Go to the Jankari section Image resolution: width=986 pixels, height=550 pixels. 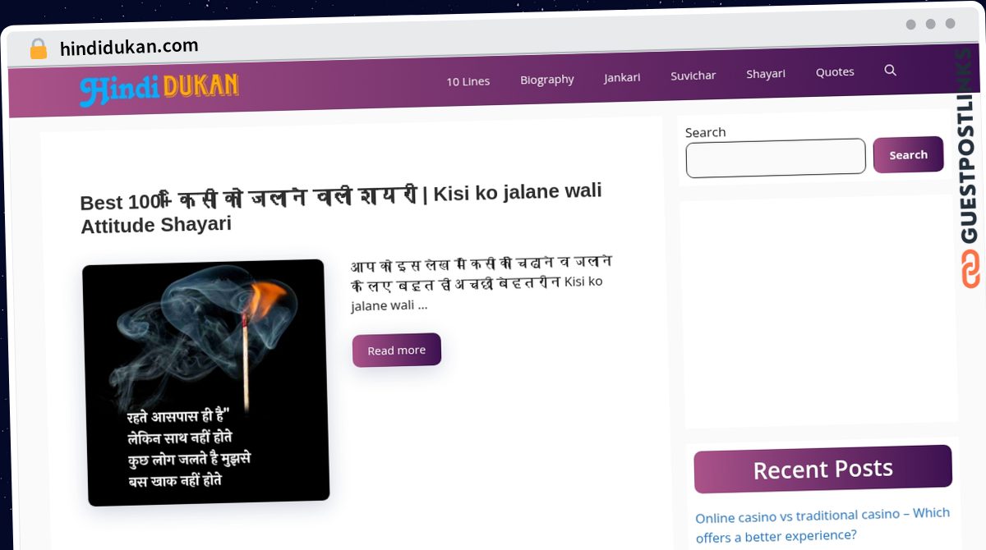point(622,77)
